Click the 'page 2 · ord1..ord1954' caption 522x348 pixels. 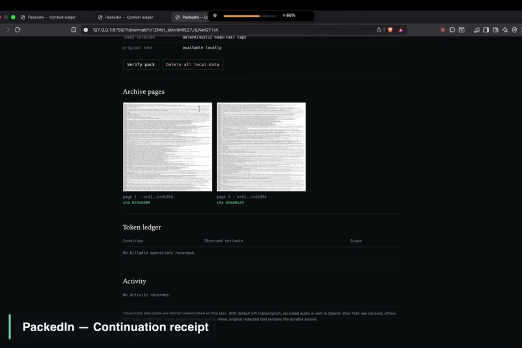pyautogui.click(x=242, y=197)
